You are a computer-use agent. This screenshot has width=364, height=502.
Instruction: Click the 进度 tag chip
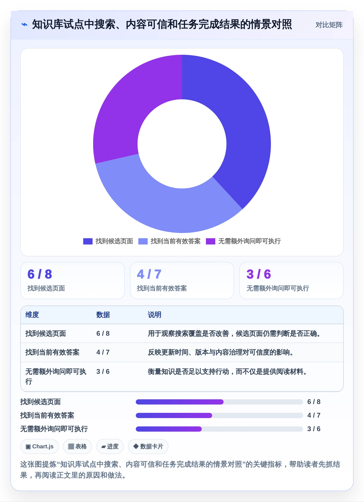pyautogui.click(x=110, y=446)
